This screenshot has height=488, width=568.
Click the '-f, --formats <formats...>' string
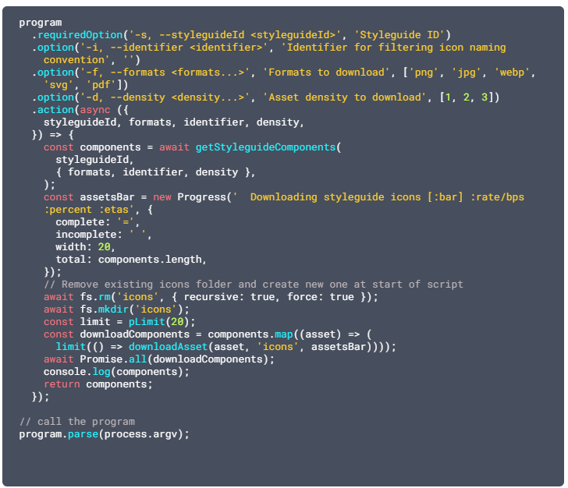[x=165, y=72]
